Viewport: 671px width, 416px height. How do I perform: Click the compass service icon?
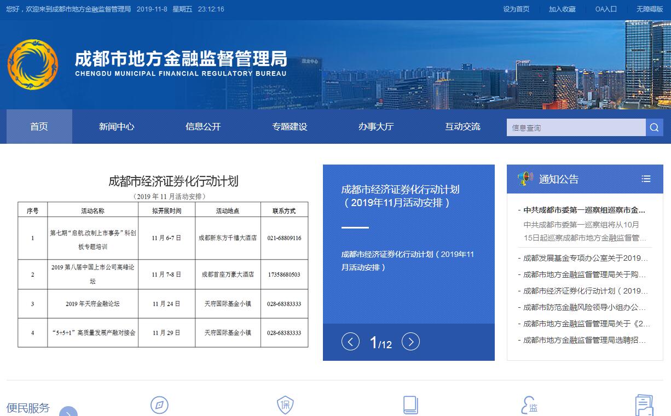tap(159, 405)
